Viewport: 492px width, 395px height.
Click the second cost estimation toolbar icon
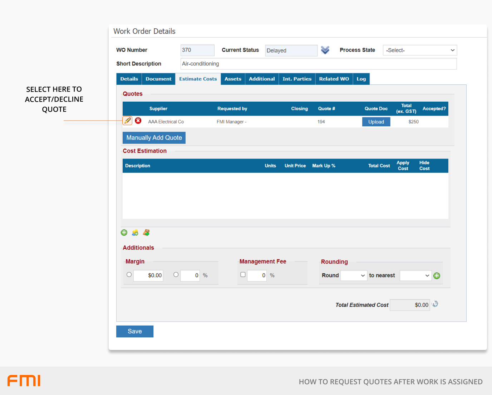(135, 233)
